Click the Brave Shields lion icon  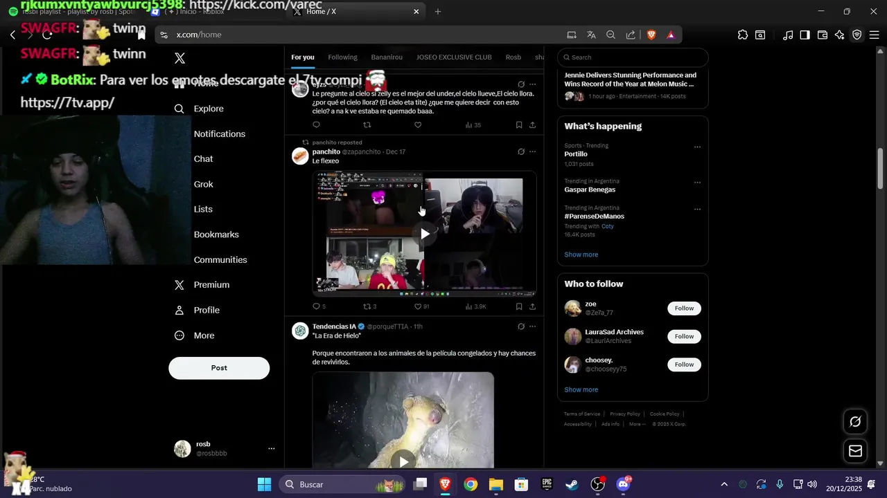(651, 35)
